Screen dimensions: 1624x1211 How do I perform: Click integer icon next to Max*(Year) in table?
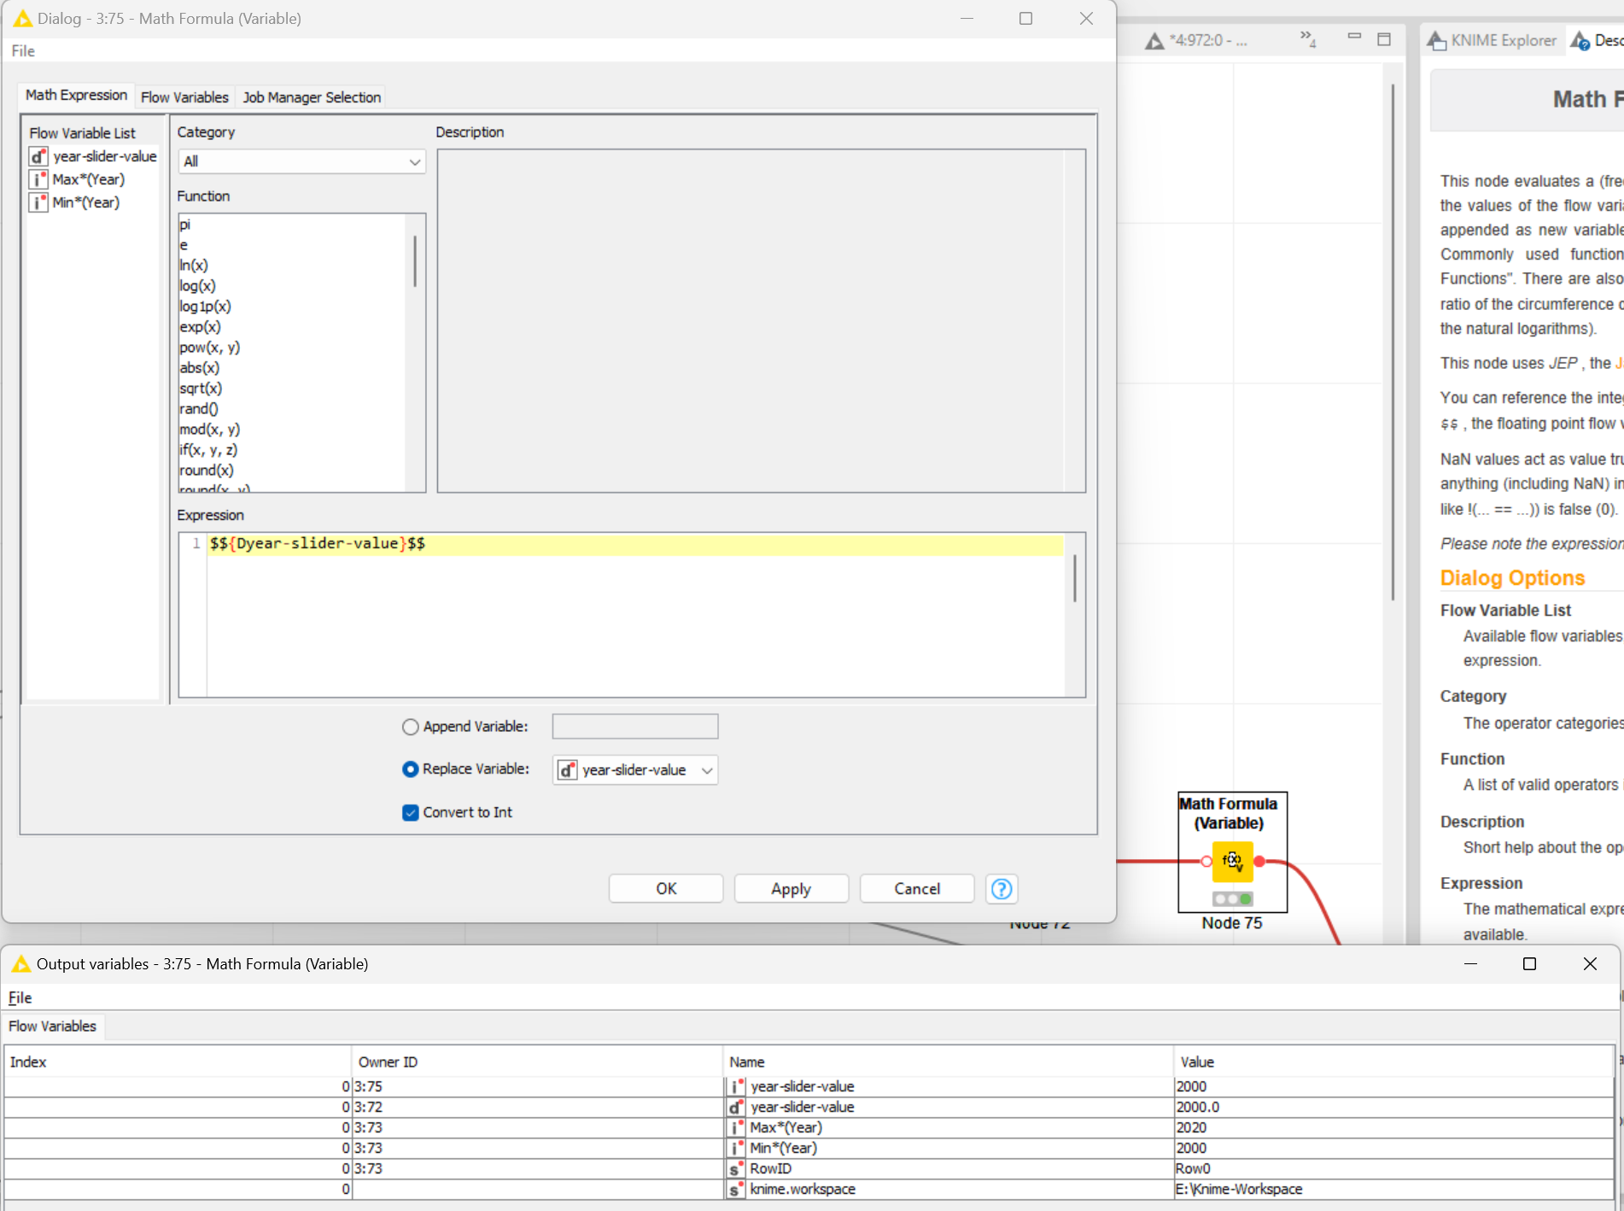click(x=736, y=1127)
